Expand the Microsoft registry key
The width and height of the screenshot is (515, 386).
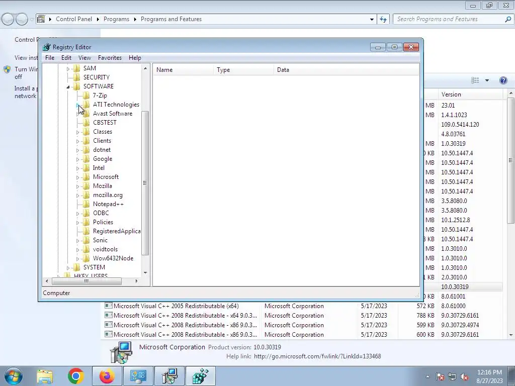coord(78,177)
